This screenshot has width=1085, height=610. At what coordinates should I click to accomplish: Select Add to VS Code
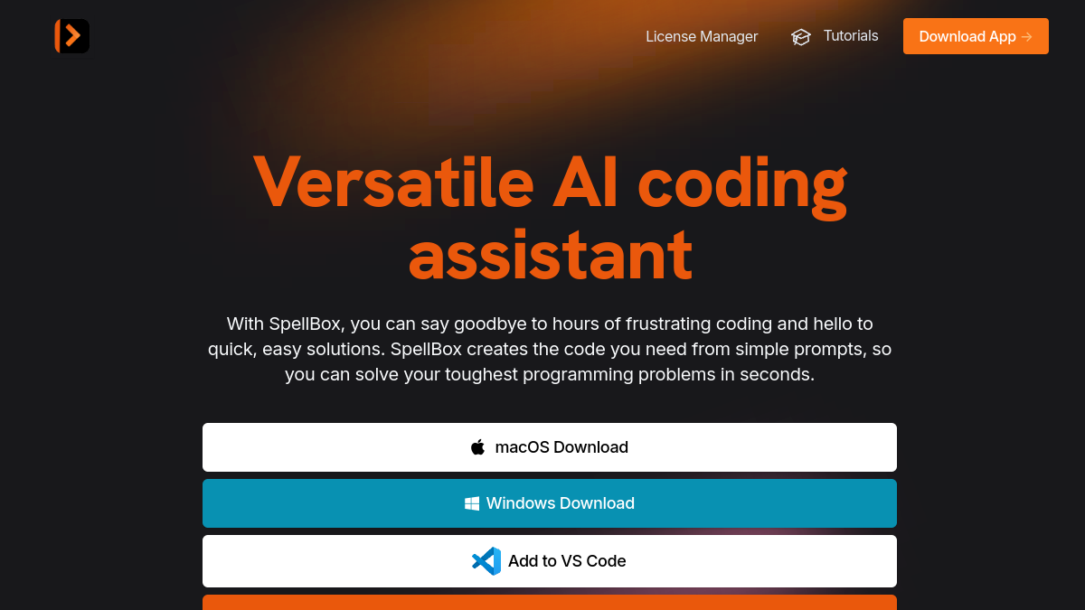[x=550, y=561]
